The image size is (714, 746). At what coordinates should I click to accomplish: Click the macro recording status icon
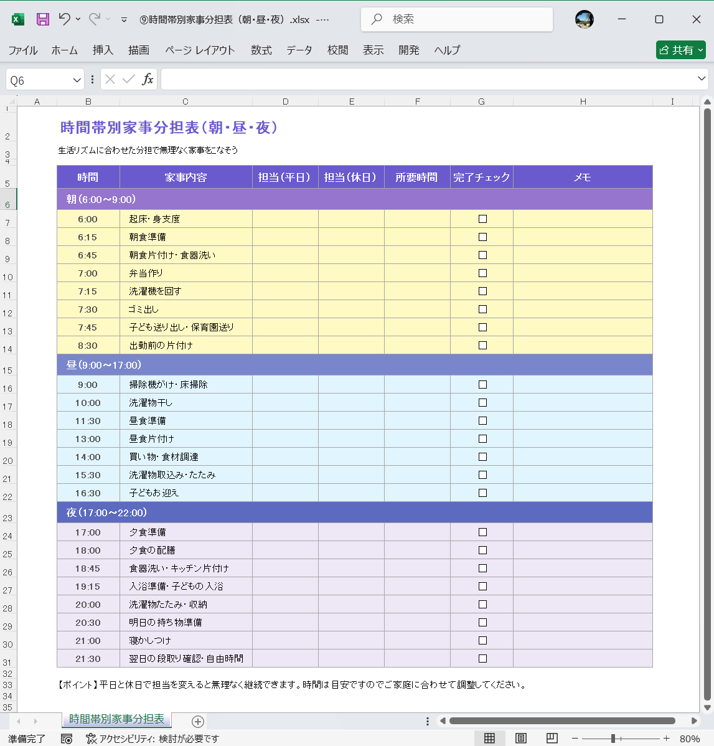pos(67,739)
